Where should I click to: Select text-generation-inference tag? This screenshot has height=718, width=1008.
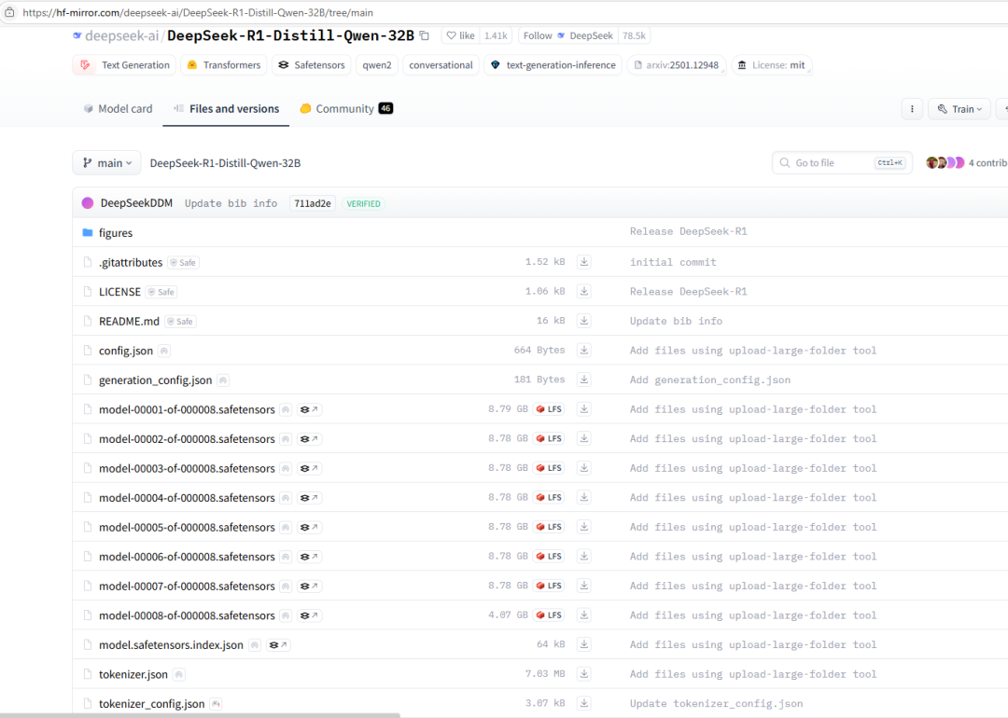553,65
